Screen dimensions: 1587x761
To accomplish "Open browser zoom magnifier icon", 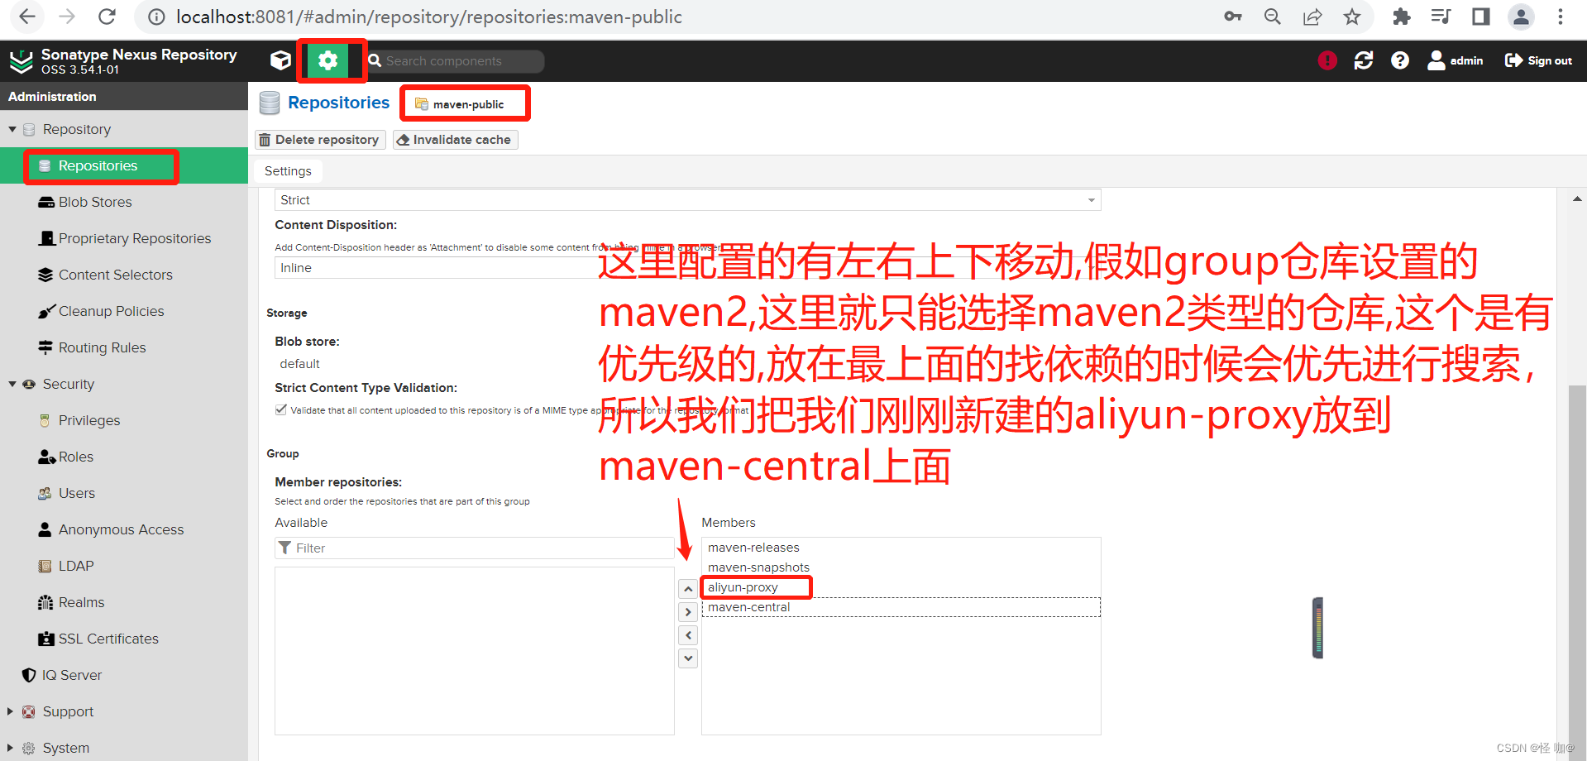I will point(1273,17).
